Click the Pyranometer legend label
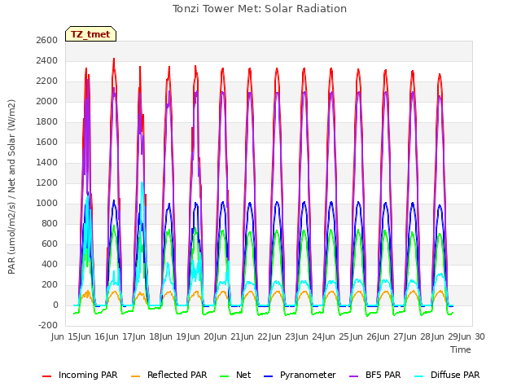 point(308,375)
